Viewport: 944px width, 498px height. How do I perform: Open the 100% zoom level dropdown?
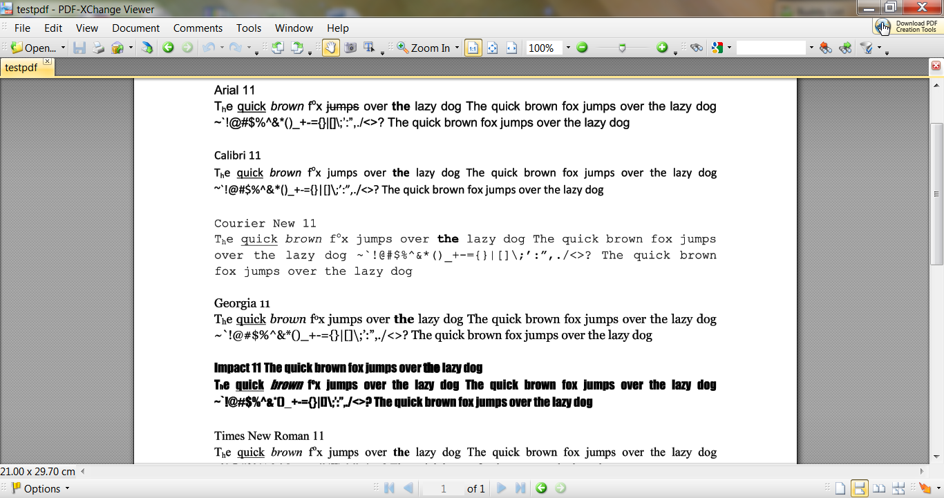568,48
